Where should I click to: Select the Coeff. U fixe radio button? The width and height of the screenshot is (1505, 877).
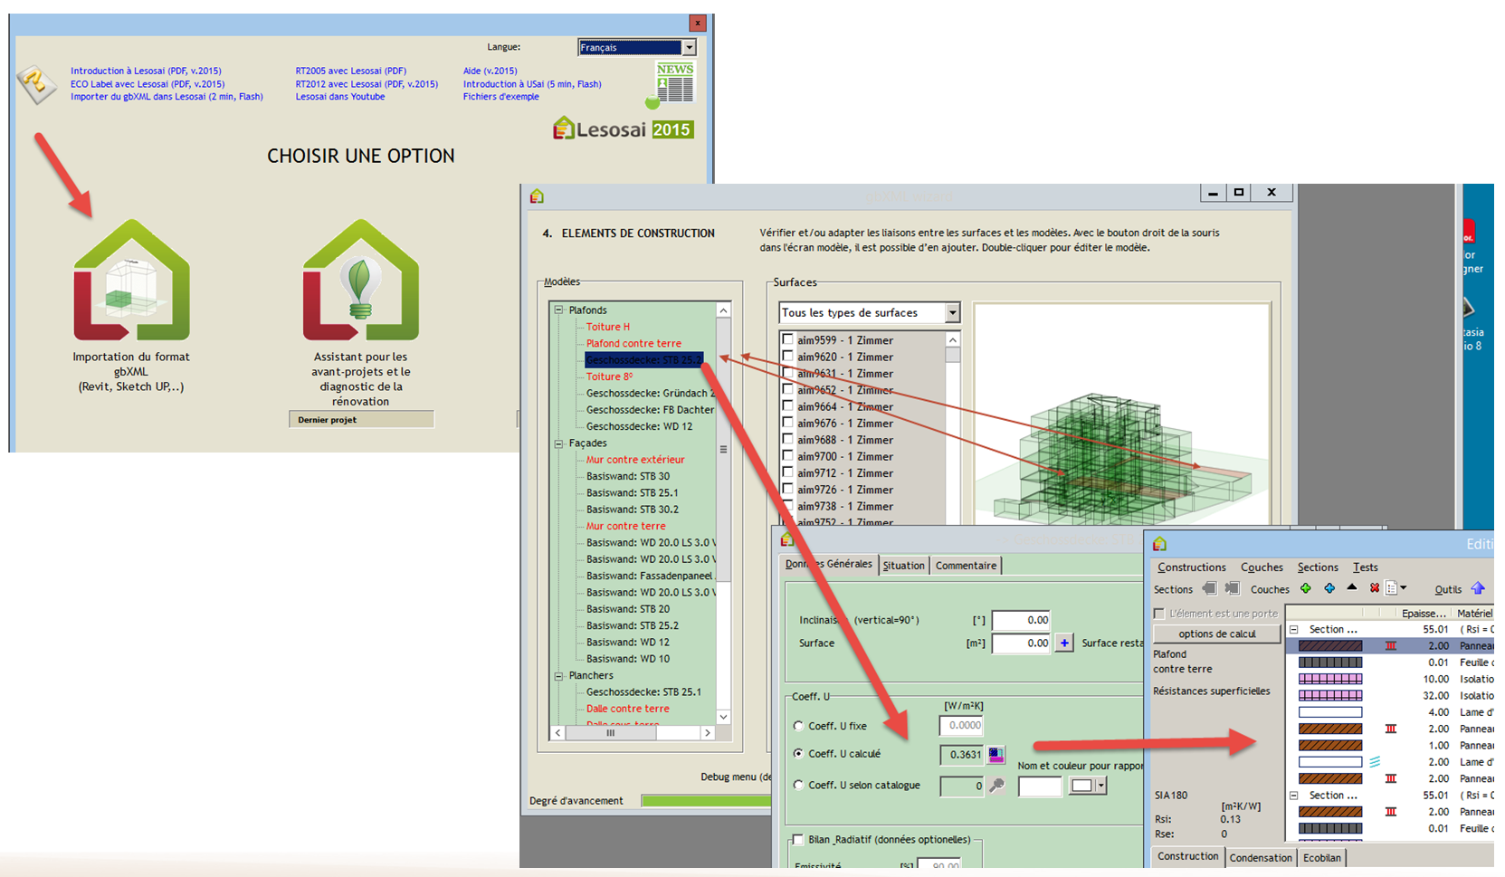click(x=798, y=726)
